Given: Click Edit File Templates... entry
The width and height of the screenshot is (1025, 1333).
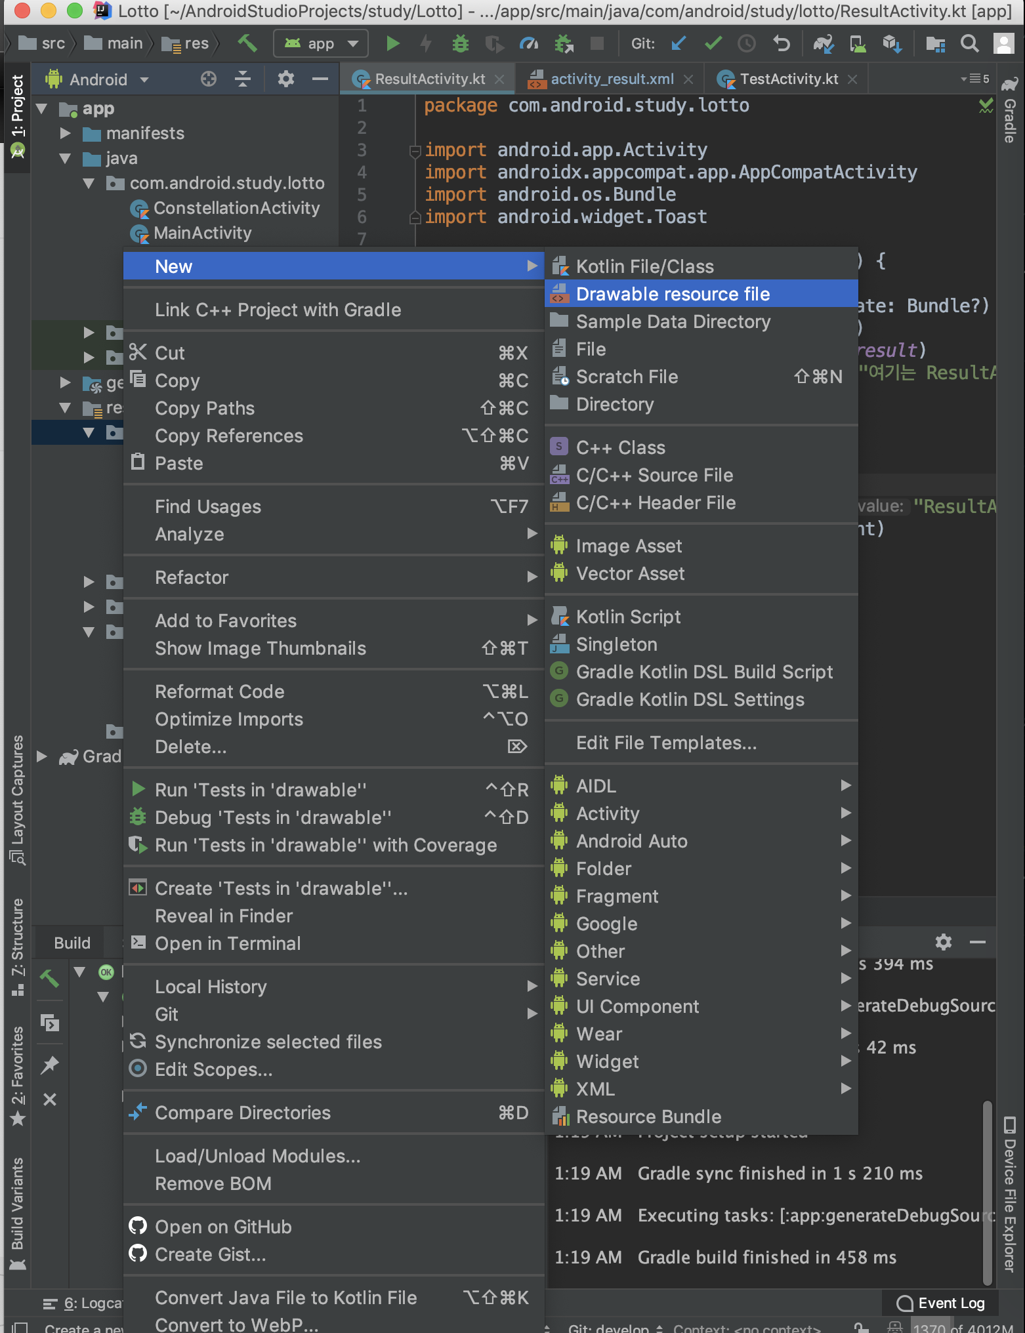Looking at the screenshot, I should [701, 743].
